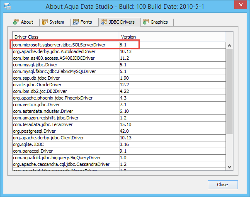Click the Graphics tab icon
This screenshot has width=250, height=197.
click(146, 22)
